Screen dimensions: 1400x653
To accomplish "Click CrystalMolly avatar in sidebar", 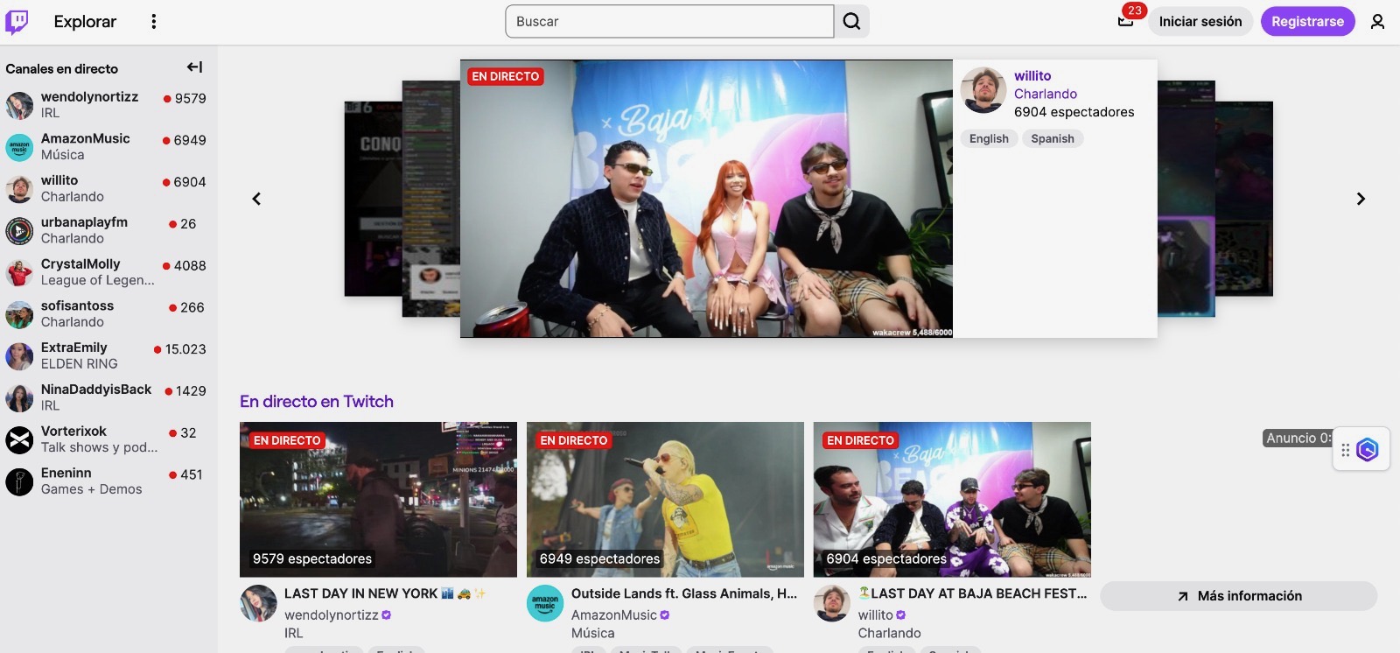I will tap(19, 272).
